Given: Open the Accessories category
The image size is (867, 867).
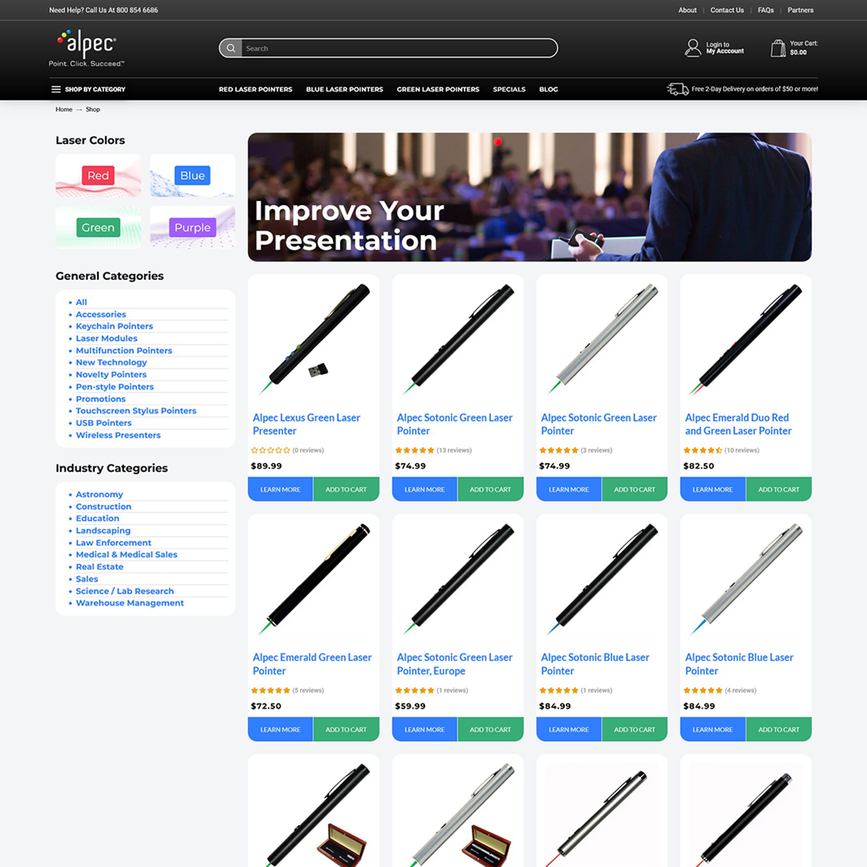Looking at the screenshot, I should click(x=101, y=314).
